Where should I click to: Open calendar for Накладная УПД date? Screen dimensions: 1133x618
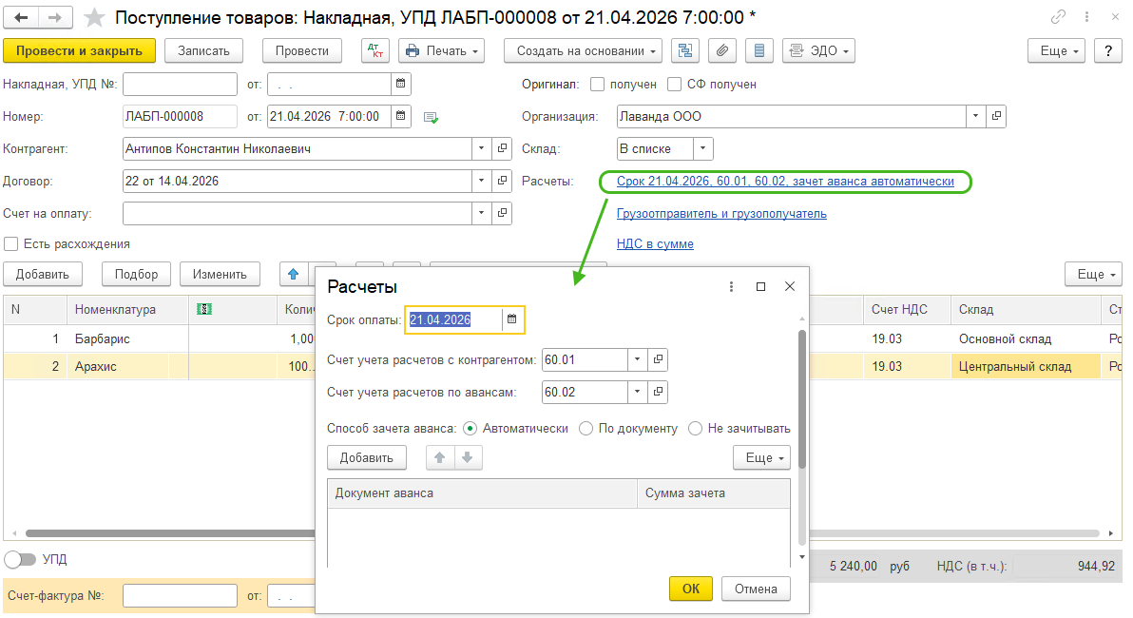(401, 84)
